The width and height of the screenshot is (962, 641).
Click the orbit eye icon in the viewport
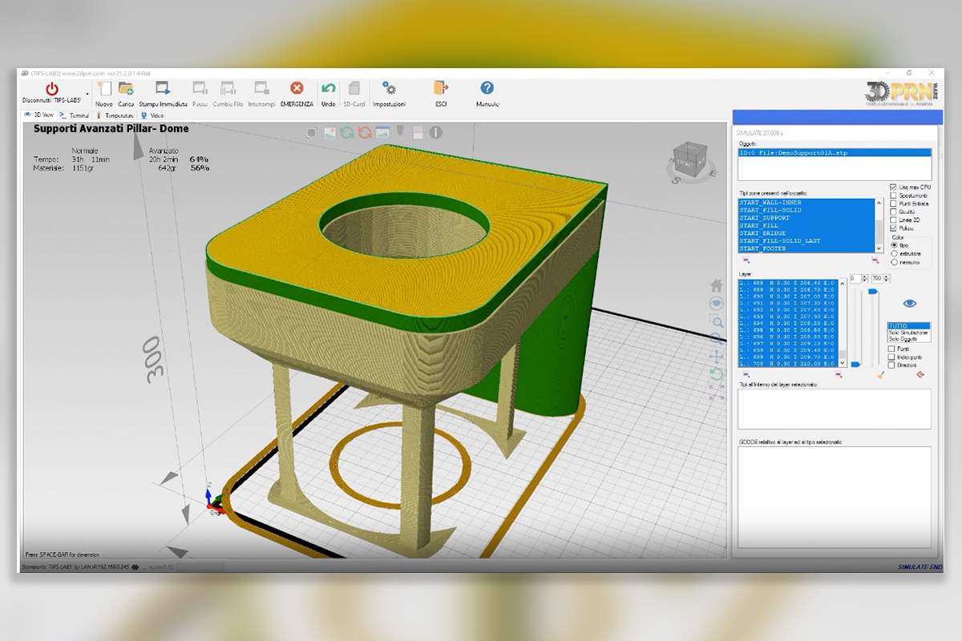coord(717,304)
